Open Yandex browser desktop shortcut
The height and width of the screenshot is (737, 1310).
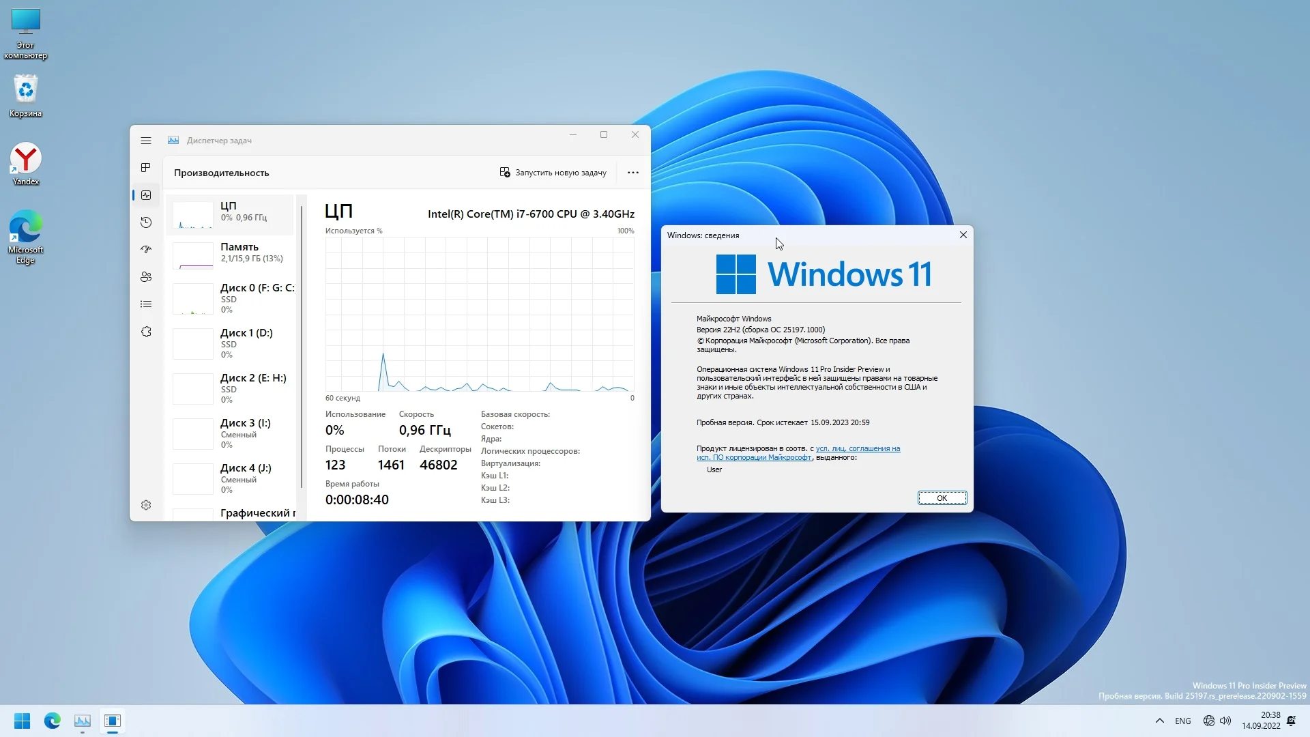[x=26, y=164]
